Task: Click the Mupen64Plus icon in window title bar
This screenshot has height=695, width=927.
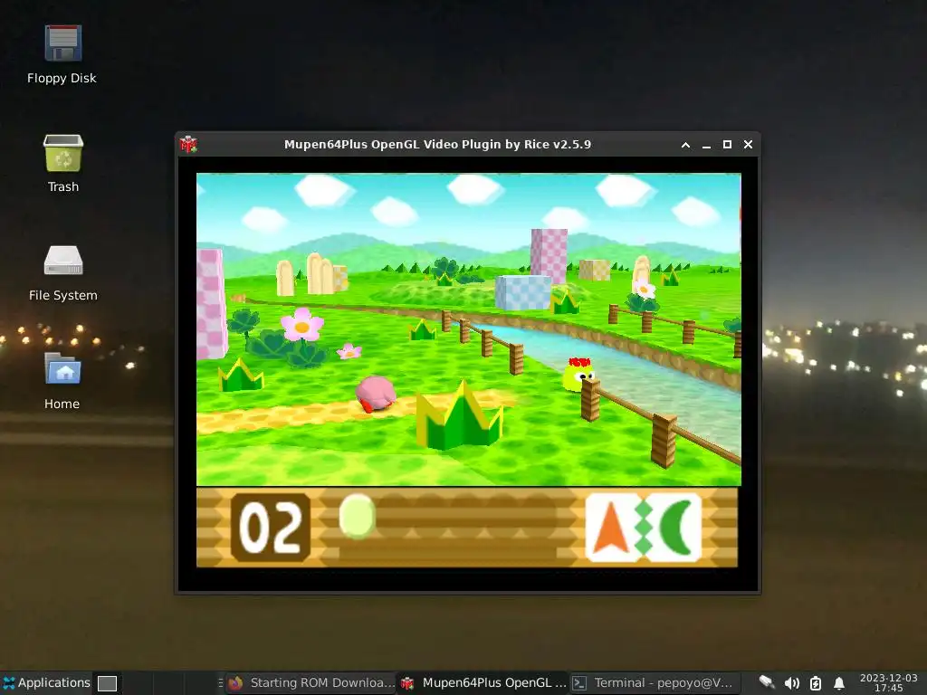Action: point(188,144)
